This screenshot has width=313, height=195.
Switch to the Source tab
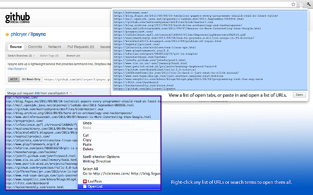coord(16,47)
